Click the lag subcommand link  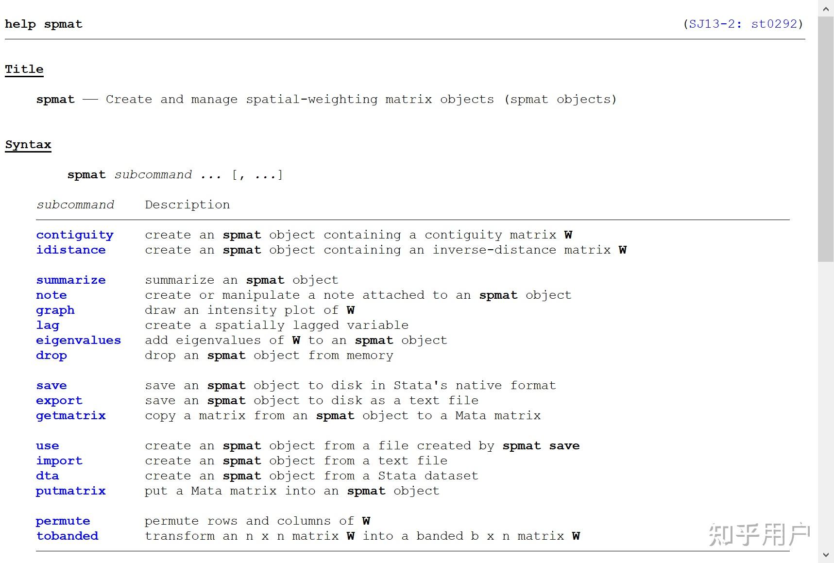click(x=47, y=325)
